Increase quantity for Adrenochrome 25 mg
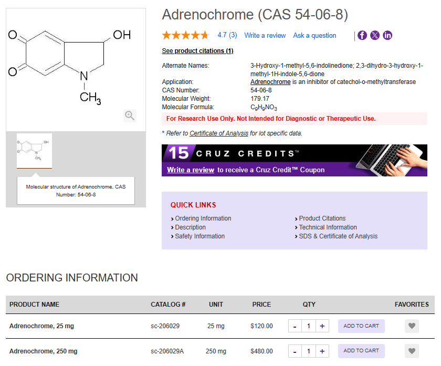 pyautogui.click(x=322, y=326)
